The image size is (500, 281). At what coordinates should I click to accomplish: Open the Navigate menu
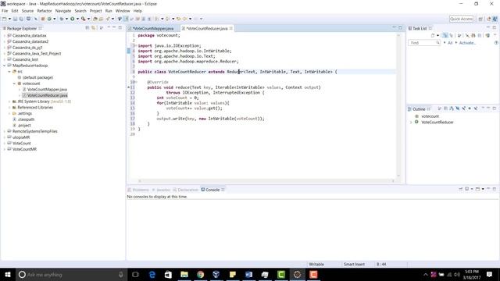click(x=63, y=11)
